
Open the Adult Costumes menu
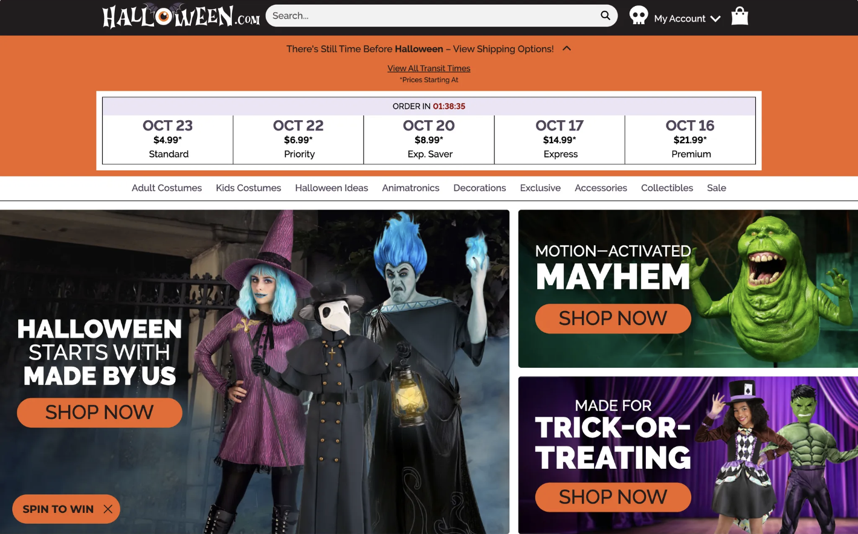(x=167, y=188)
